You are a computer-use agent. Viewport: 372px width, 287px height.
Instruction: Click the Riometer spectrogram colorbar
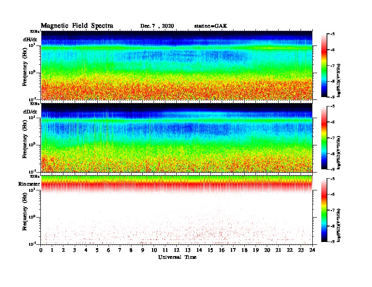click(324, 210)
